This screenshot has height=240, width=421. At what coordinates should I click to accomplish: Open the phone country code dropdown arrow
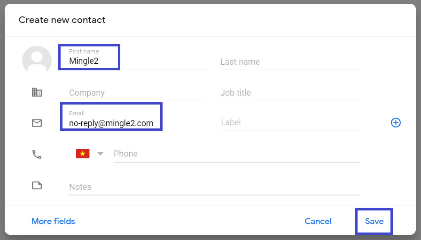[100, 154]
